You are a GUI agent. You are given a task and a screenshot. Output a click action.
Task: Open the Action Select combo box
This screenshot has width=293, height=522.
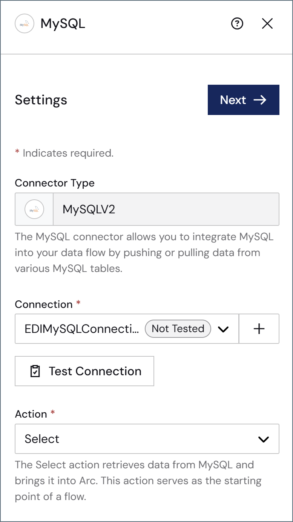[x=147, y=439]
